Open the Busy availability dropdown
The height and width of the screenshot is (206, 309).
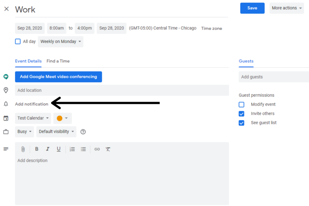24,132
